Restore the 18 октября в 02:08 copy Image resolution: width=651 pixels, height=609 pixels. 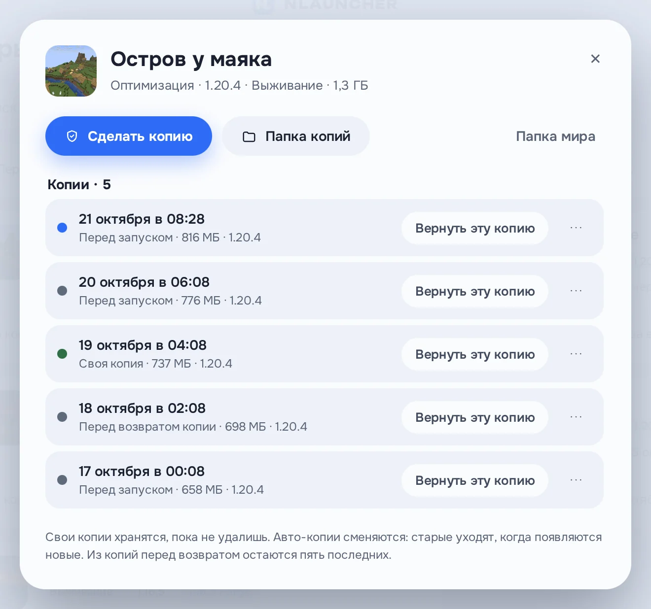click(x=475, y=417)
